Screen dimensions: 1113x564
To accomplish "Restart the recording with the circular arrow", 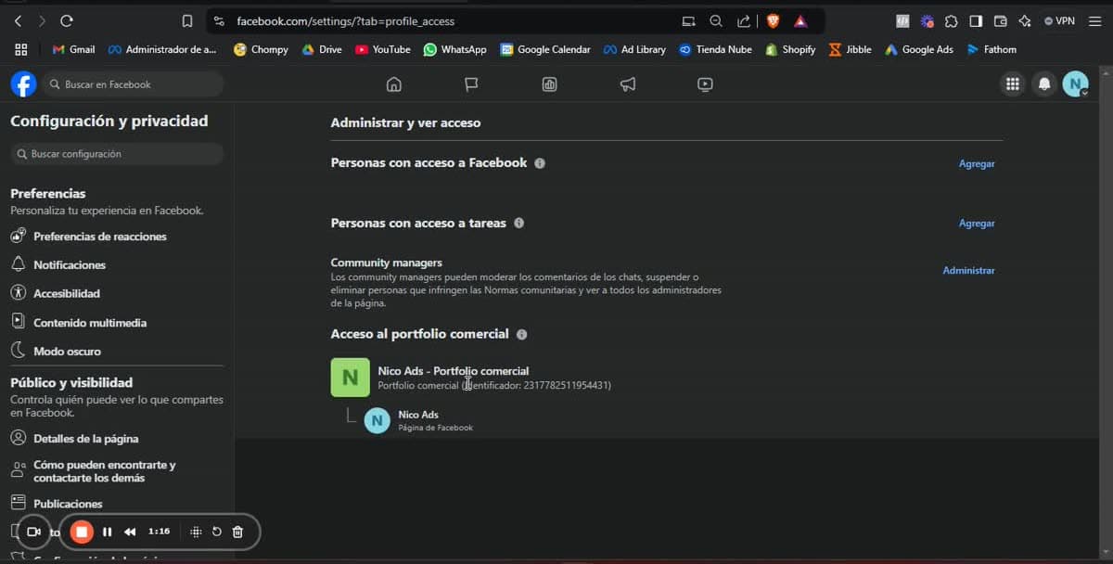I will [x=216, y=532].
